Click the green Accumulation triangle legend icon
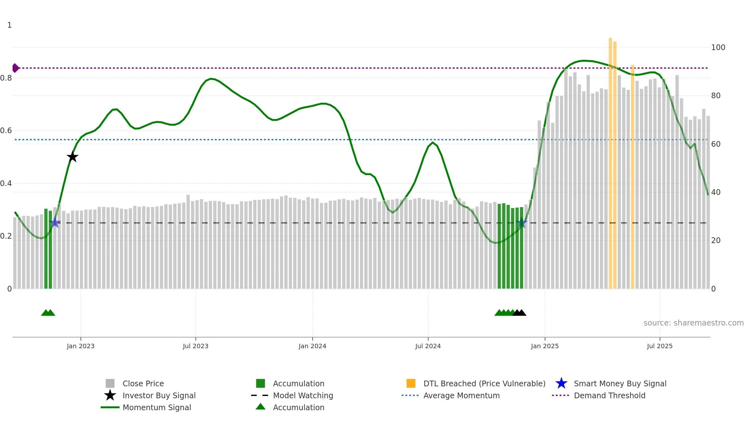 pyautogui.click(x=260, y=407)
